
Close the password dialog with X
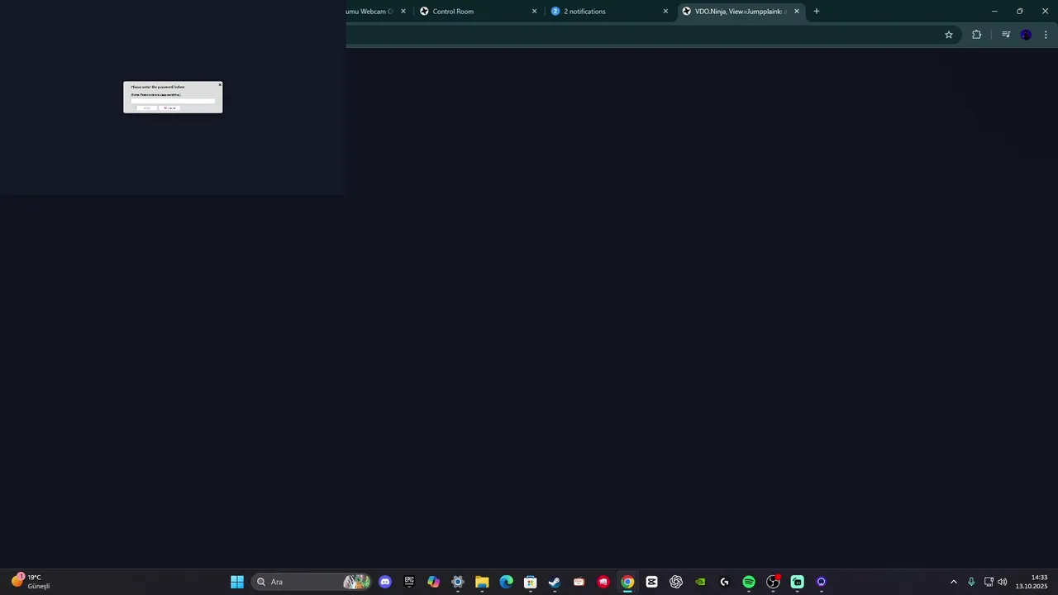220,84
